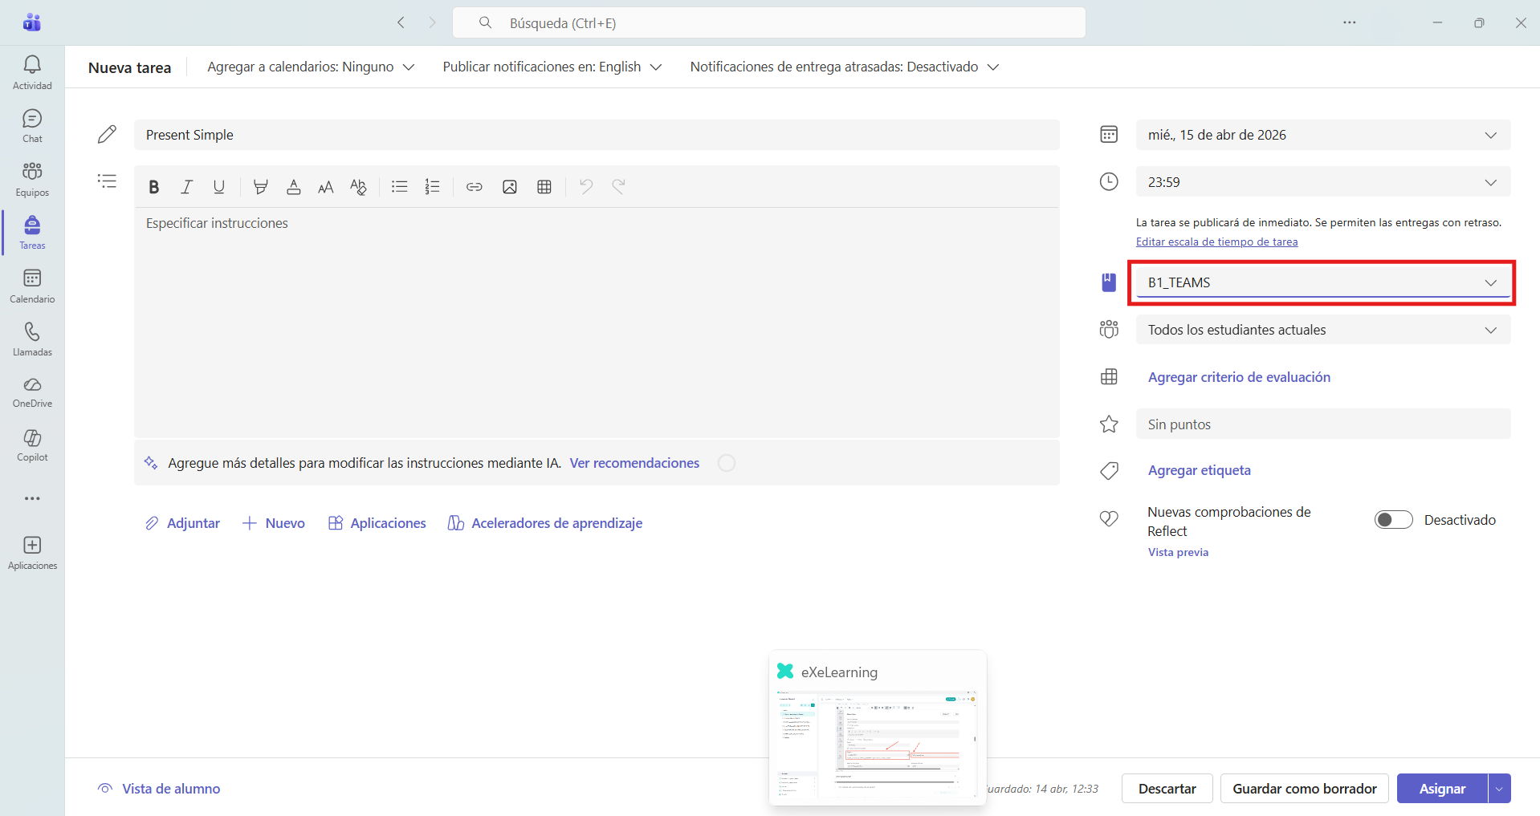Open Chat in the sidebar
Viewport: 1540px width, 816px height.
[32, 126]
